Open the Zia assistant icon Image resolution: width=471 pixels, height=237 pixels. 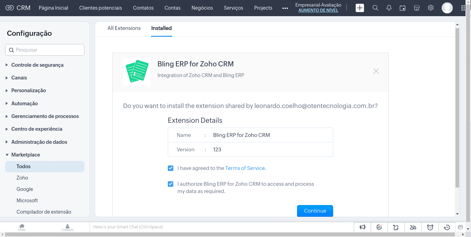point(413,227)
